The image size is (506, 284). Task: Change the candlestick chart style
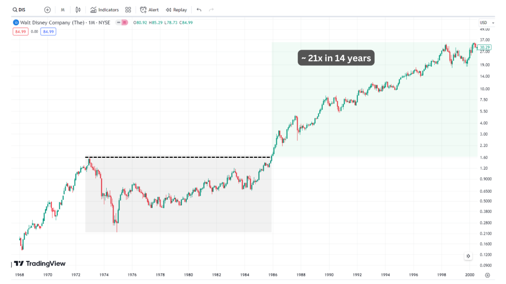coord(78,10)
